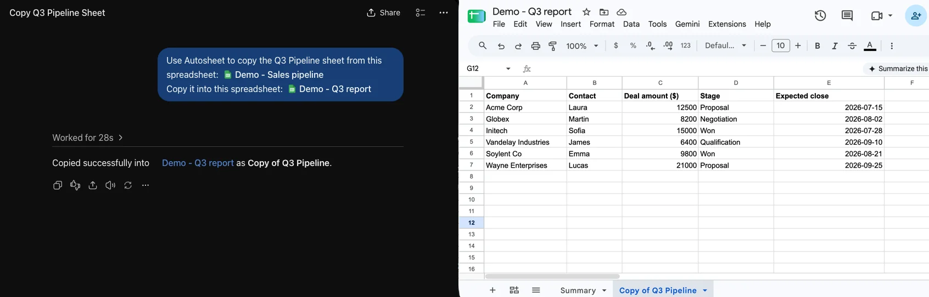Open the Demo - Q3 report link in reply

click(x=198, y=163)
